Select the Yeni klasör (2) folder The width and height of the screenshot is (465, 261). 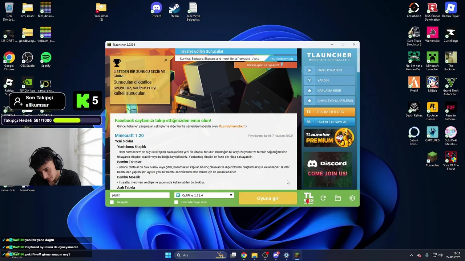(101, 12)
